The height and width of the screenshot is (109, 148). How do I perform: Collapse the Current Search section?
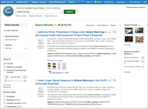click(x=27, y=30)
